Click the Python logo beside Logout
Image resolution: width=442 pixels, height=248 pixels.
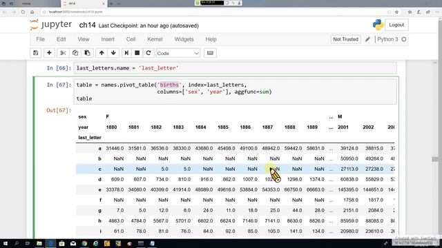pyautogui.click(x=378, y=25)
